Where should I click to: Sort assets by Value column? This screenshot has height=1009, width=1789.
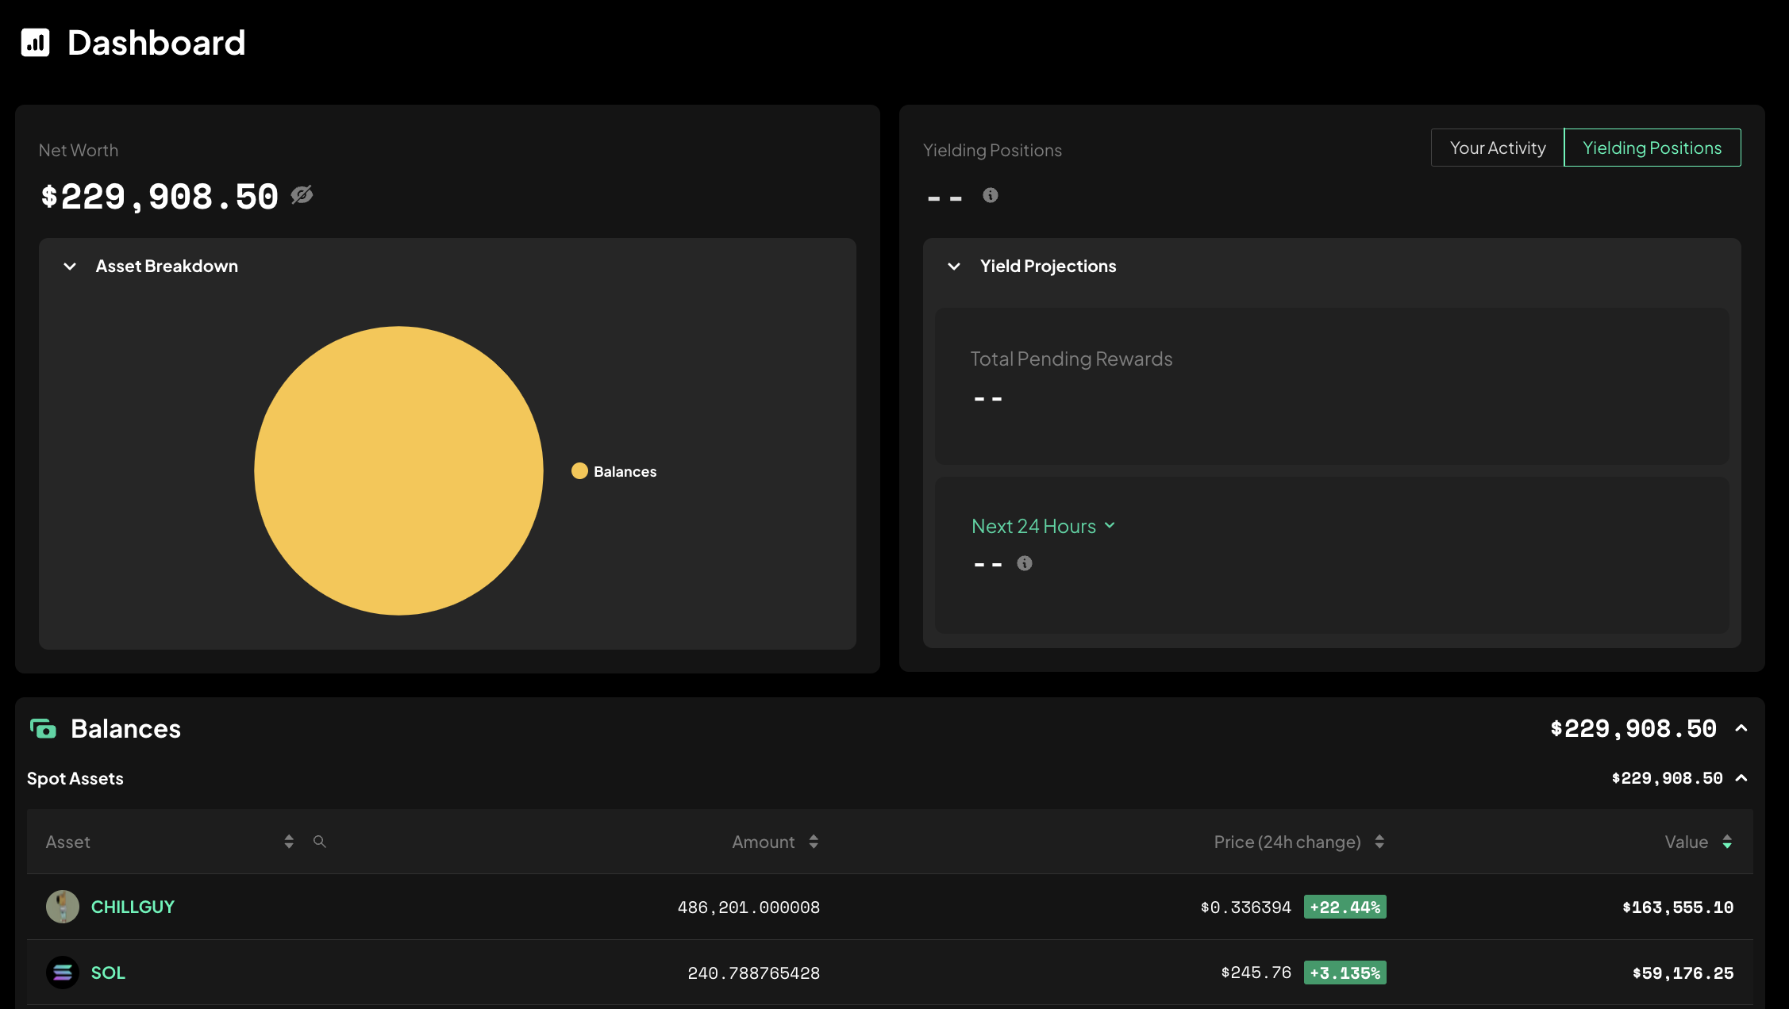(x=1728, y=842)
